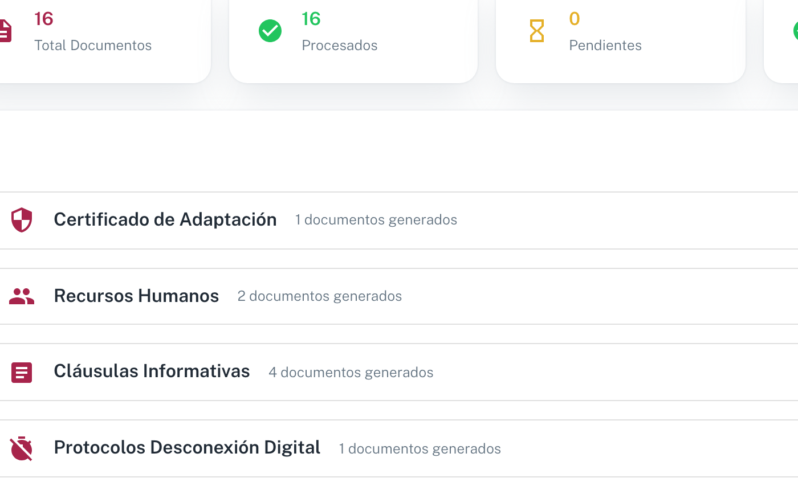Click the 'Pendientes' label
798x490 pixels.
(605, 46)
